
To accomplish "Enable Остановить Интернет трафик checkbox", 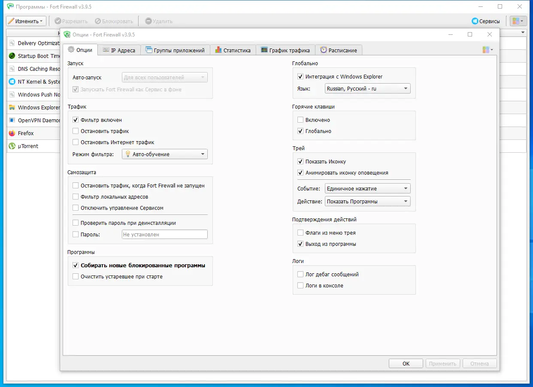I will pyautogui.click(x=76, y=142).
